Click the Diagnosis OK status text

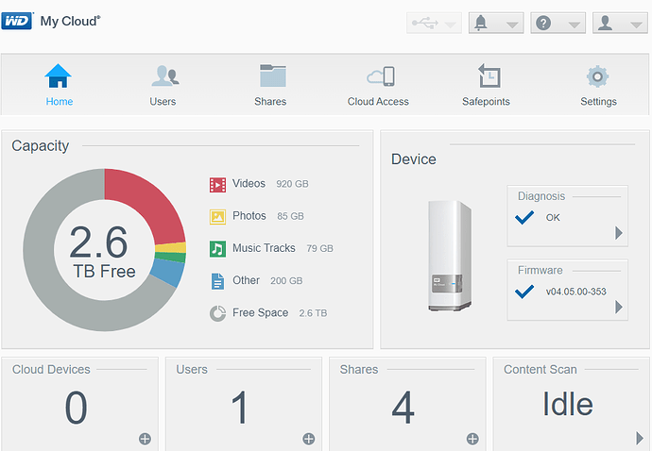(553, 218)
